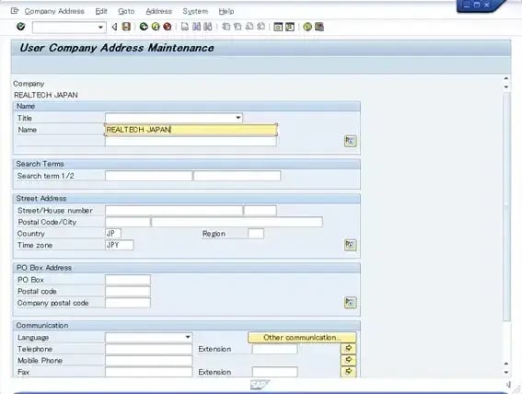Image resolution: width=522 pixels, height=394 pixels.
Task: Open the Address menu
Action: coord(158,11)
